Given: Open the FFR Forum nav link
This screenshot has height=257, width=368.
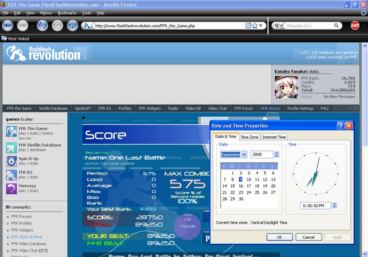Looking at the screenshot, I should (x=243, y=108).
